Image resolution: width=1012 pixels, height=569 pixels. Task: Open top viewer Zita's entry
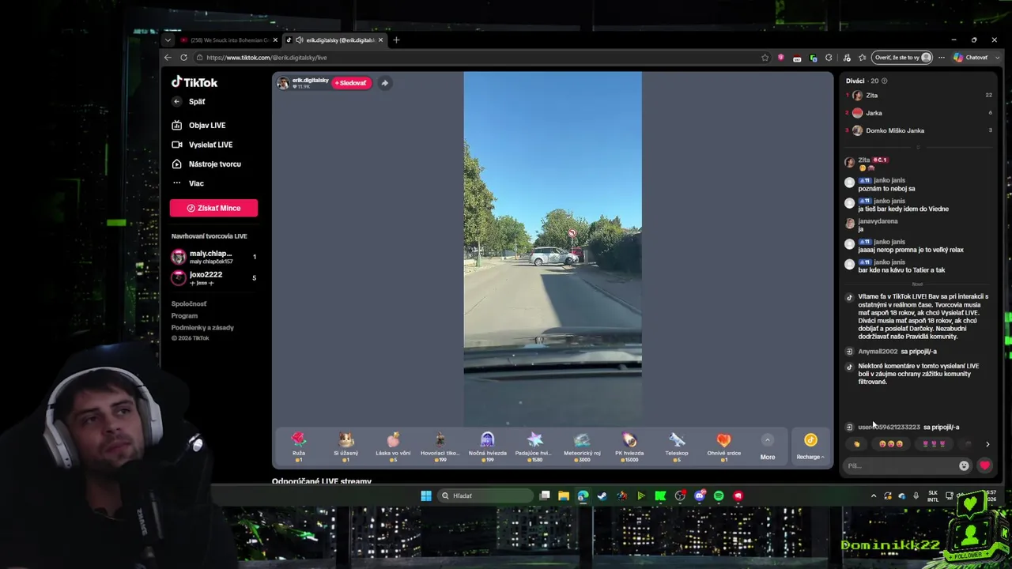919,95
